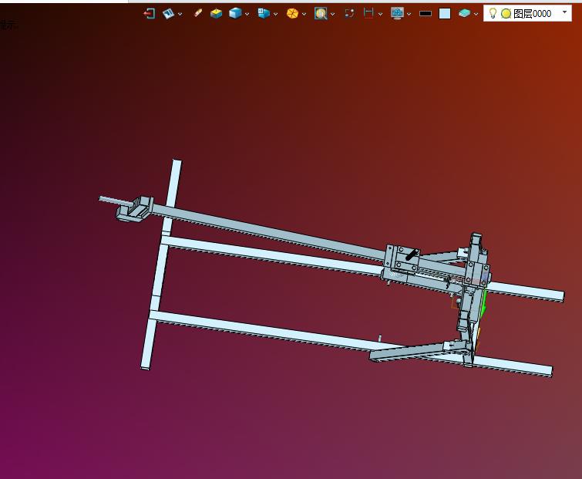
Task: Click the light blue face color swatch
Action: pos(445,14)
